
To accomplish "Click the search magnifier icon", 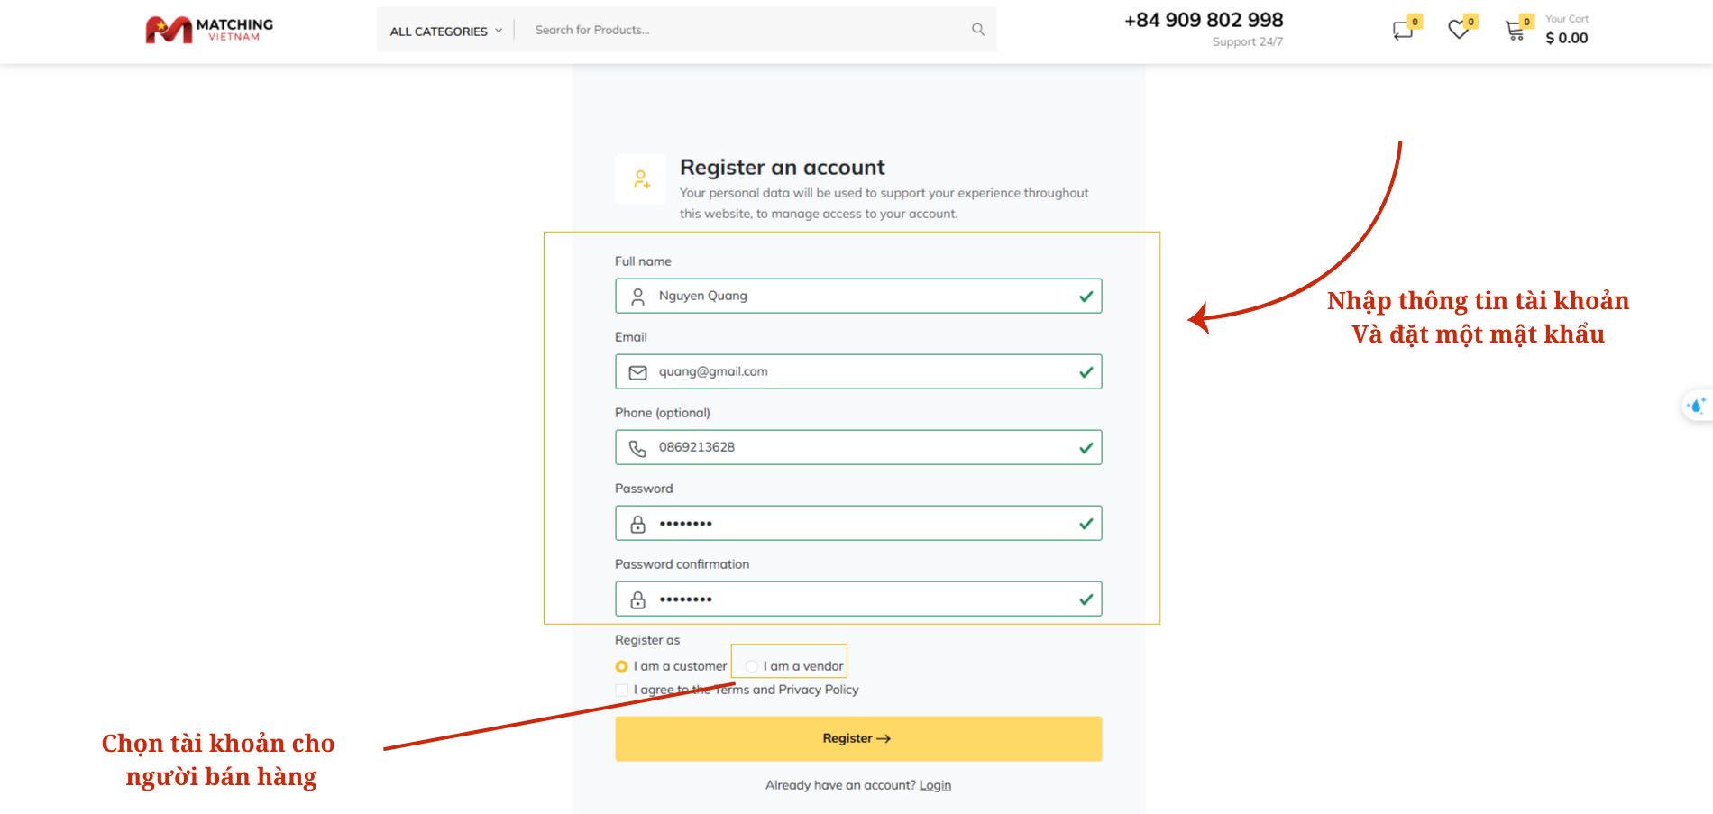I will 978,30.
